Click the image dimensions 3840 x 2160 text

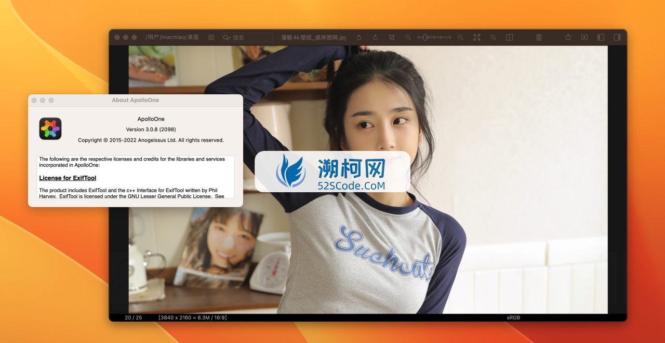click(193, 317)
